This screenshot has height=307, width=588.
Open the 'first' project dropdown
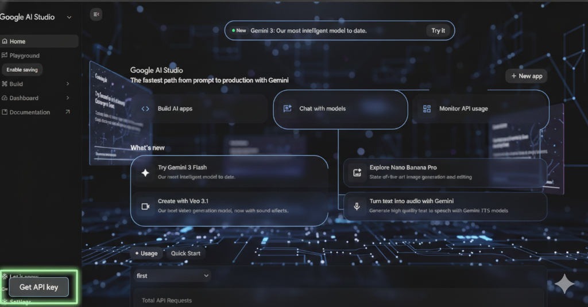[172, 276]
